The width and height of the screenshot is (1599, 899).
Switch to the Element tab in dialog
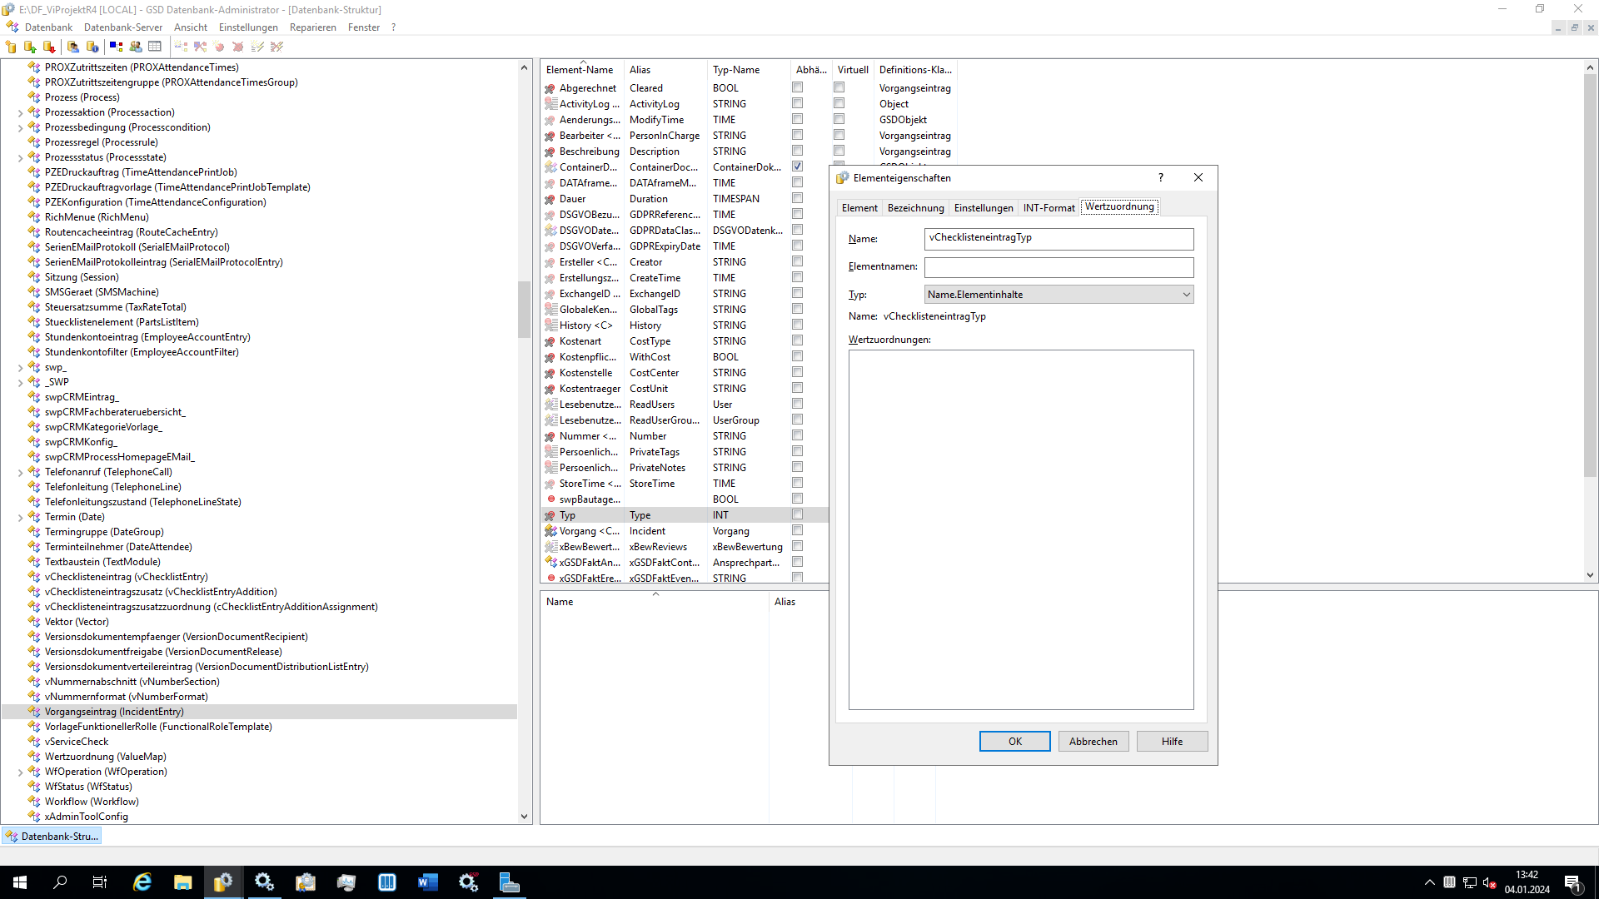(x=859, y=208)
